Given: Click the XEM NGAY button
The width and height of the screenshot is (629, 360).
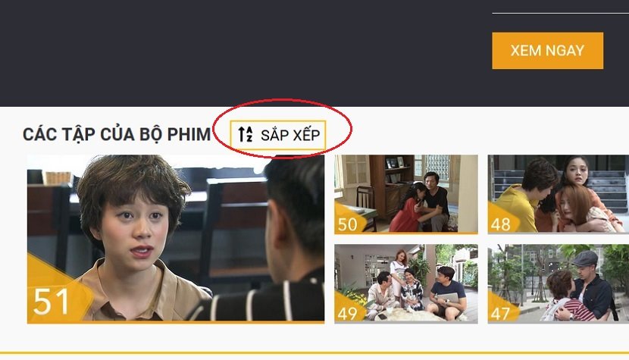Looking at the screenshot, I should [x=548, y=51].
